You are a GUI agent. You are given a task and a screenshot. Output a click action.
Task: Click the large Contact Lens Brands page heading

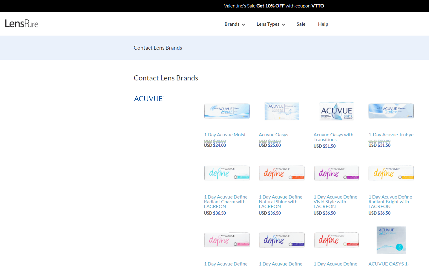click(x=166, y=78)
